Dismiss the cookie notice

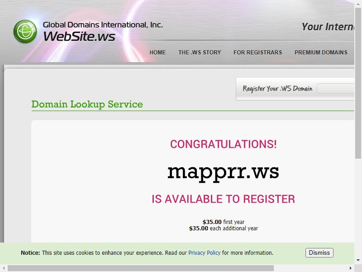coord(319,253)
